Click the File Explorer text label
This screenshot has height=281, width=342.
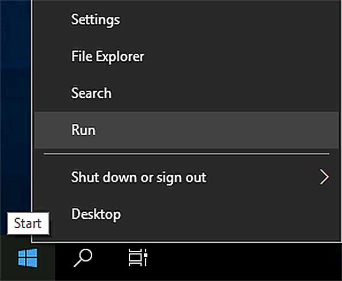108,56
